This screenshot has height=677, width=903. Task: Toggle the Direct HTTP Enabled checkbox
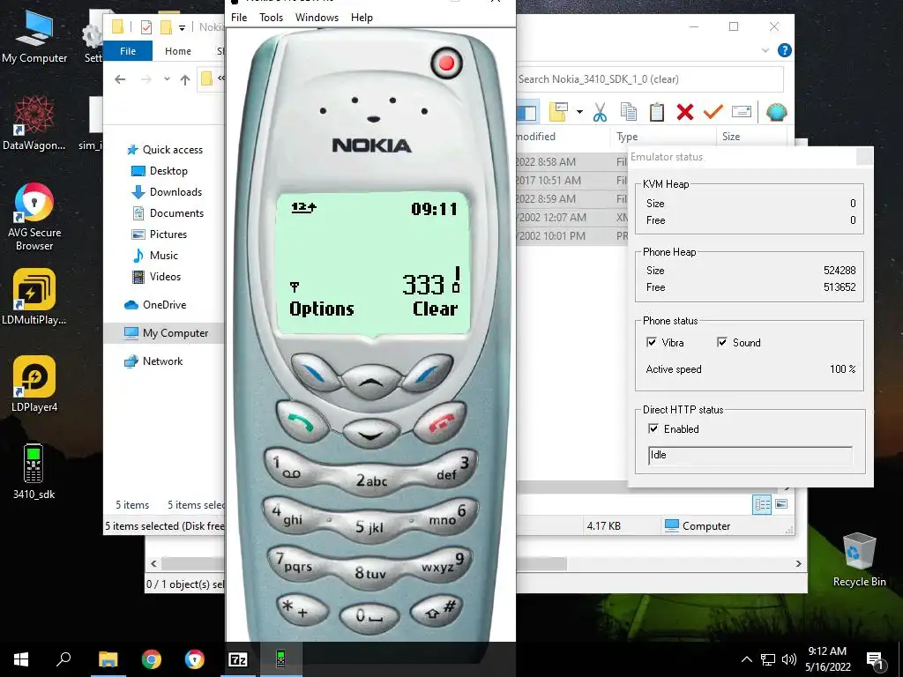[653, 429]
